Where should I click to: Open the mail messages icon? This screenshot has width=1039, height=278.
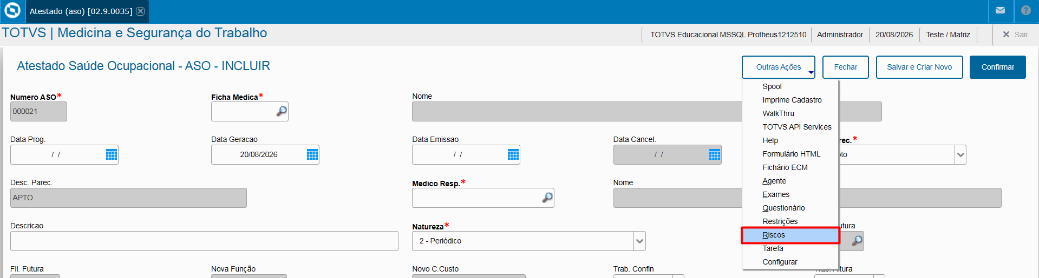point(1000,10)
